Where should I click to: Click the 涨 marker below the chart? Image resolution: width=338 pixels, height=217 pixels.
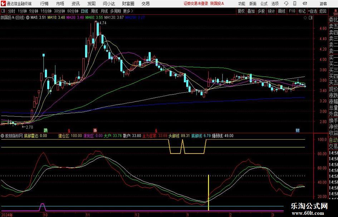tap(95, 130)
